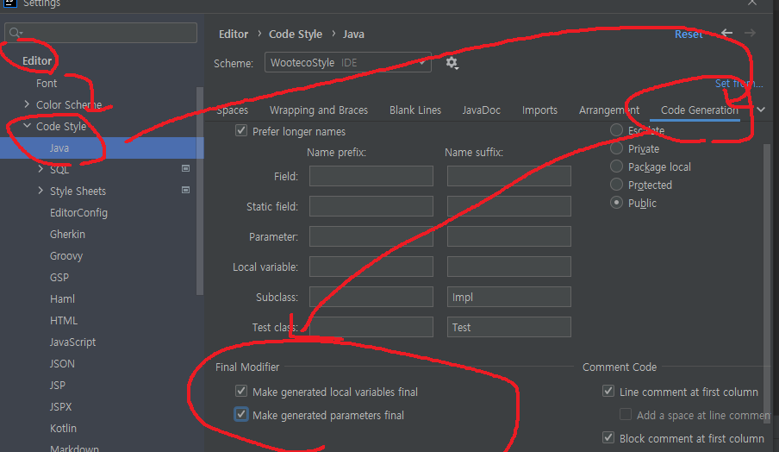Uncheck Make generated parameters final
The height and width of the screenshot is (452, 779).
click(x=241, y=415)
